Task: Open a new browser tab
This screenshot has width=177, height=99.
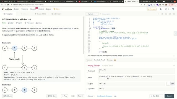Action: point(157,2)
